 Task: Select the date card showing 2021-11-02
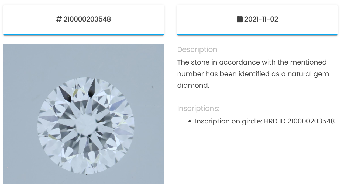(x=257, y=20)
